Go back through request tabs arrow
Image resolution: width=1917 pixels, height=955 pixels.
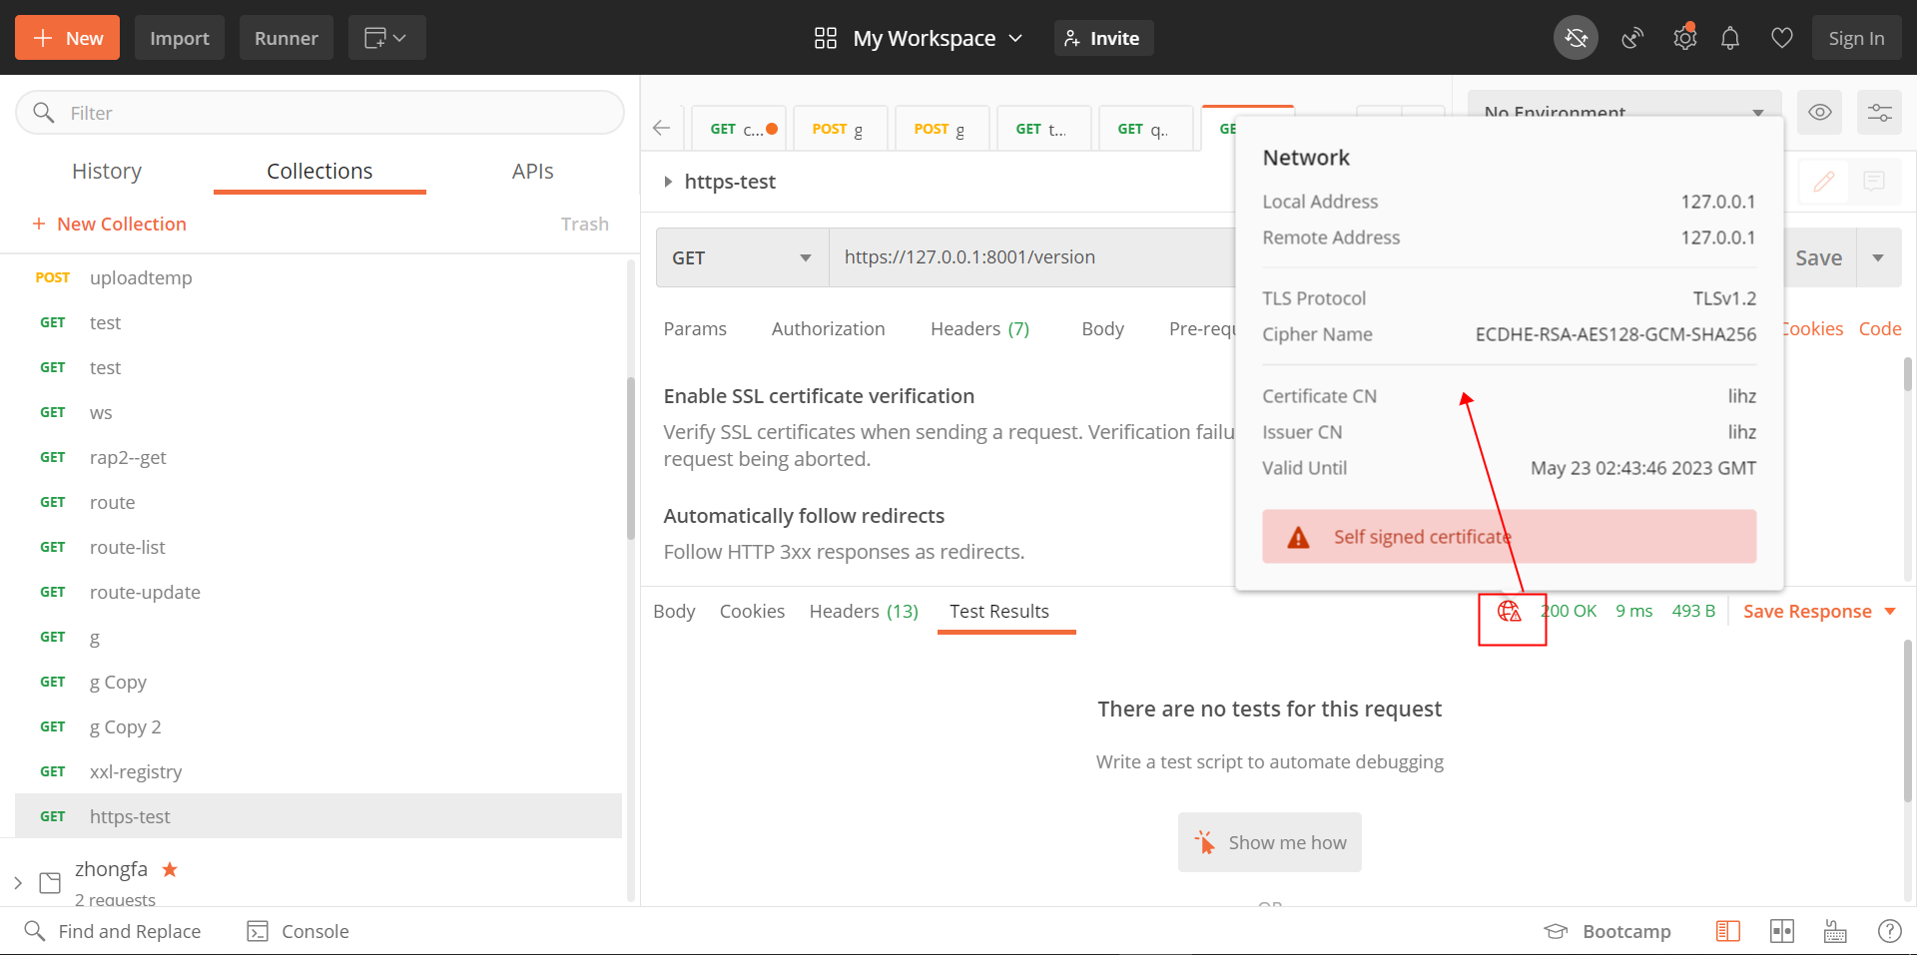tap(661, 128)
